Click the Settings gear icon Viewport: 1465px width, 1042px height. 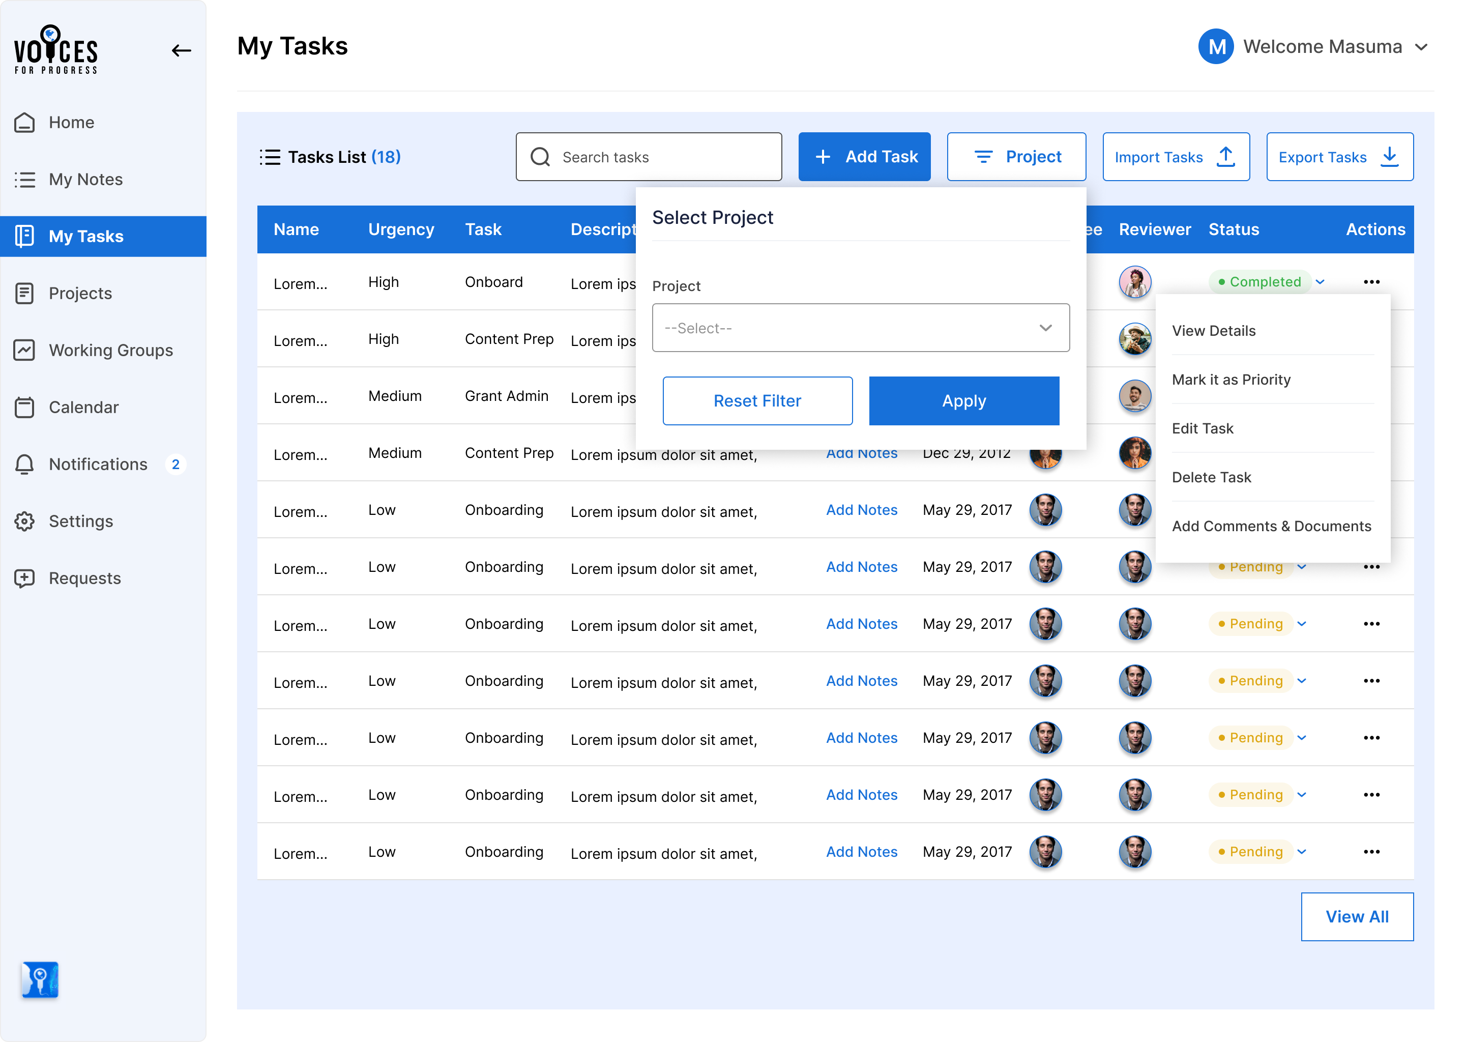click(x=24, y=521)
